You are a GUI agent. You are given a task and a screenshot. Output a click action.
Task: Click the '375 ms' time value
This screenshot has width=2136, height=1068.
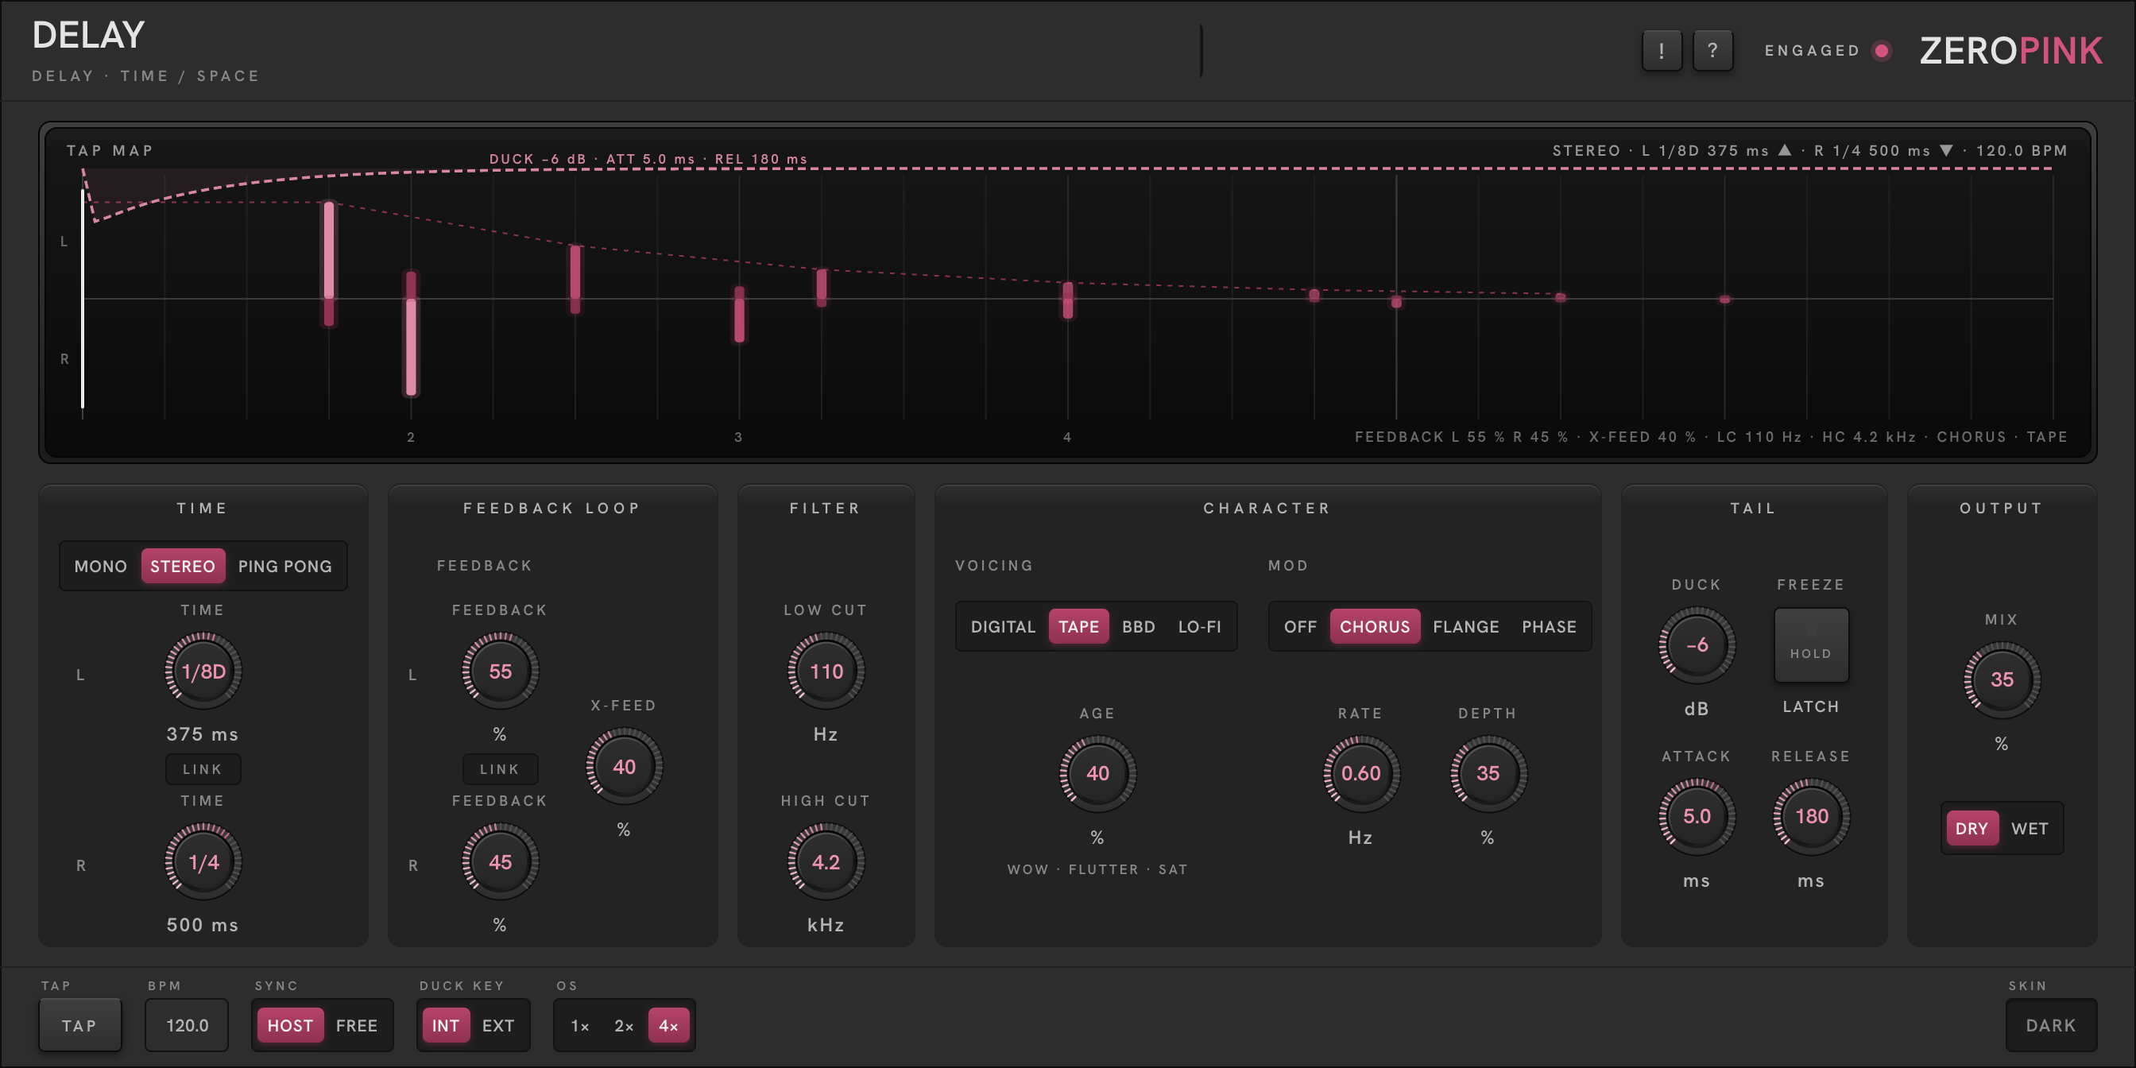point(203,733)
